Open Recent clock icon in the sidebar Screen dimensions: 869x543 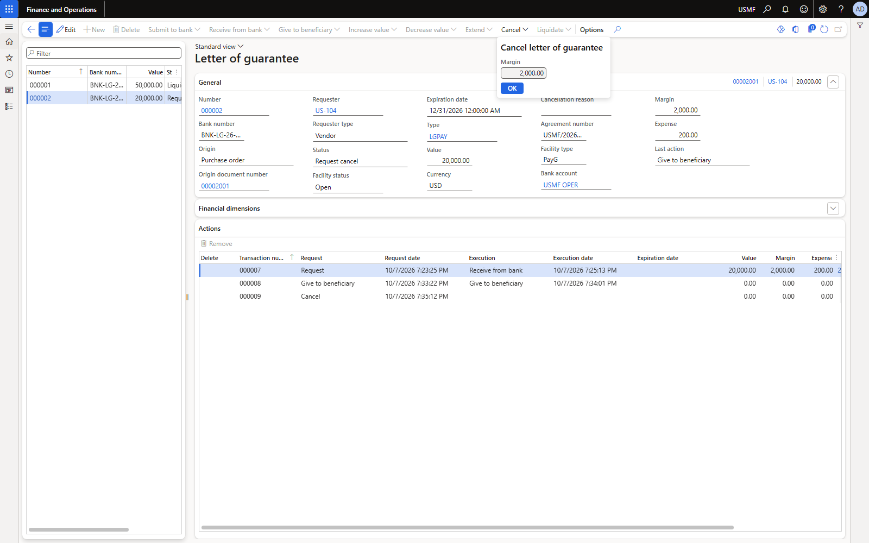pyautogui.click(x=9, y=74)
